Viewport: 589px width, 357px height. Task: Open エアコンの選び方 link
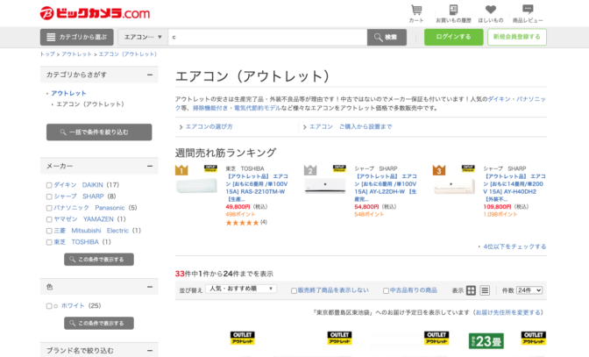(209, 126)
